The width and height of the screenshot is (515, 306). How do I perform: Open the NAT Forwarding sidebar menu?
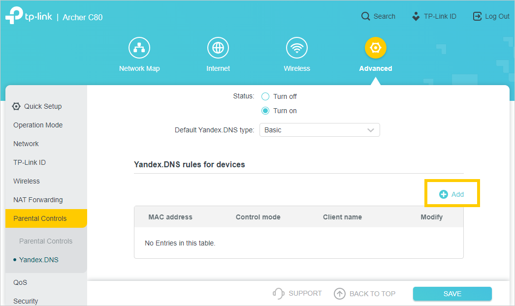[x=38, y=200]
